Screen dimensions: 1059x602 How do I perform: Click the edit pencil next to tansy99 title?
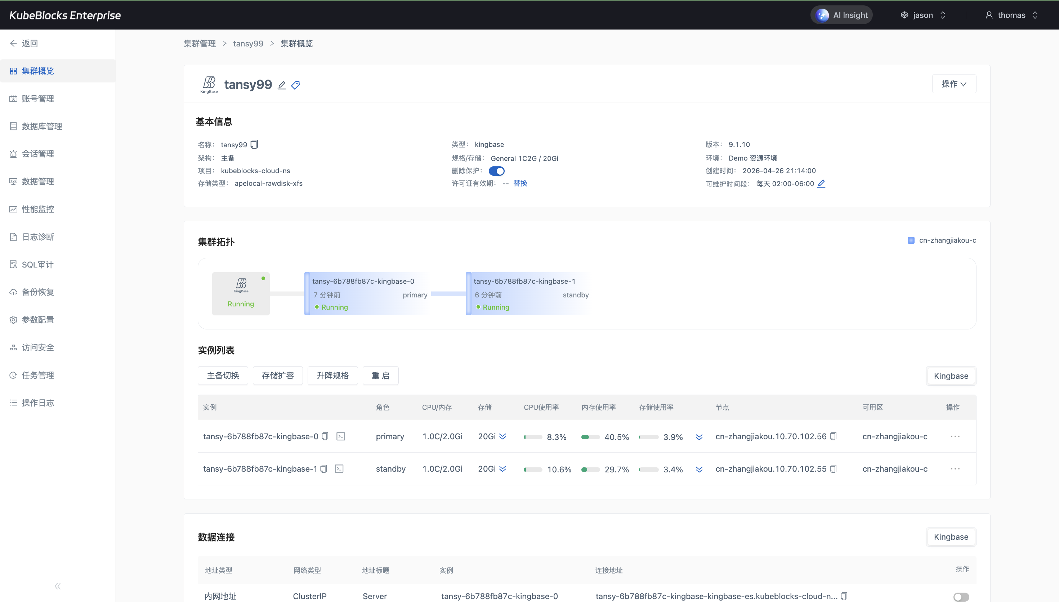click(282, 85)
